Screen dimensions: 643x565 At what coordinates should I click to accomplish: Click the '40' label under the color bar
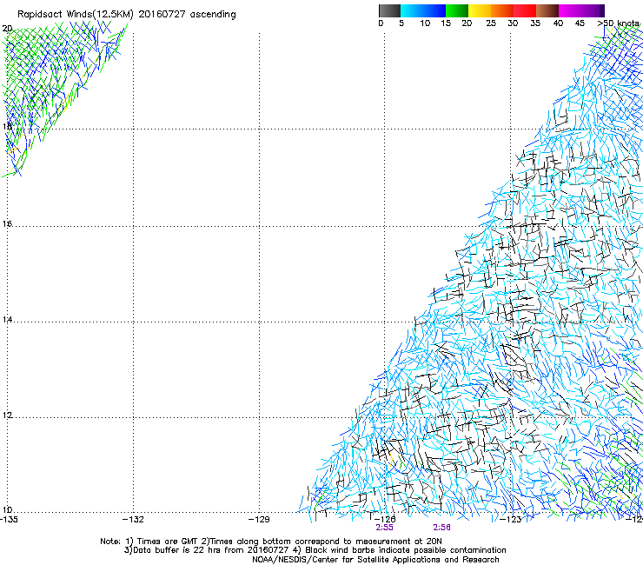pos(558,23)
